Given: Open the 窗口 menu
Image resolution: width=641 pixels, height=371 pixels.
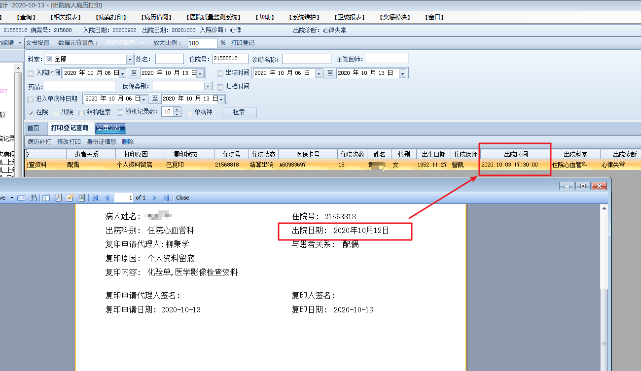Looking at the screenshot, I should point(434,17).
